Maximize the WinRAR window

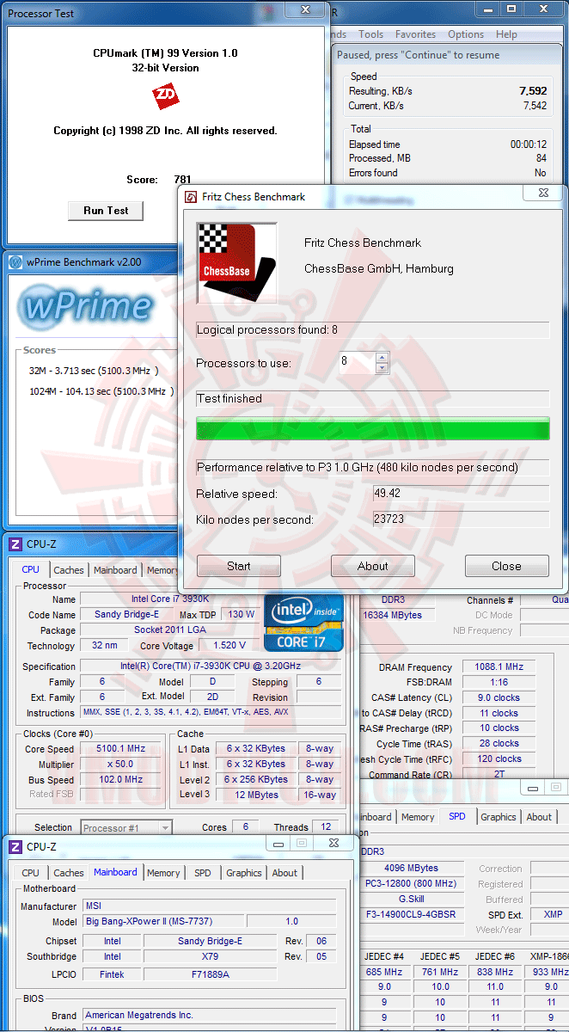pos(511,9)
